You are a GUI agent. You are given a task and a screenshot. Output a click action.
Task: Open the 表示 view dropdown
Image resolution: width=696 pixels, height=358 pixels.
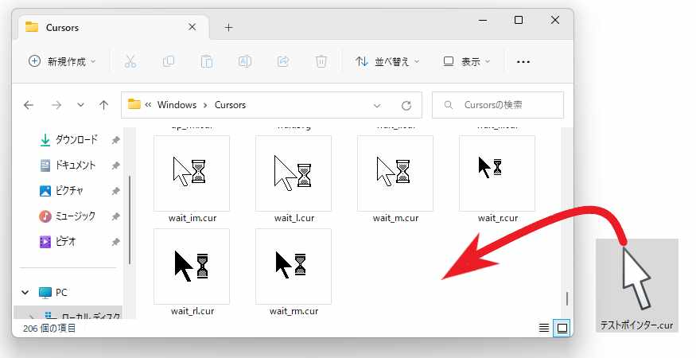coord(466,61)
